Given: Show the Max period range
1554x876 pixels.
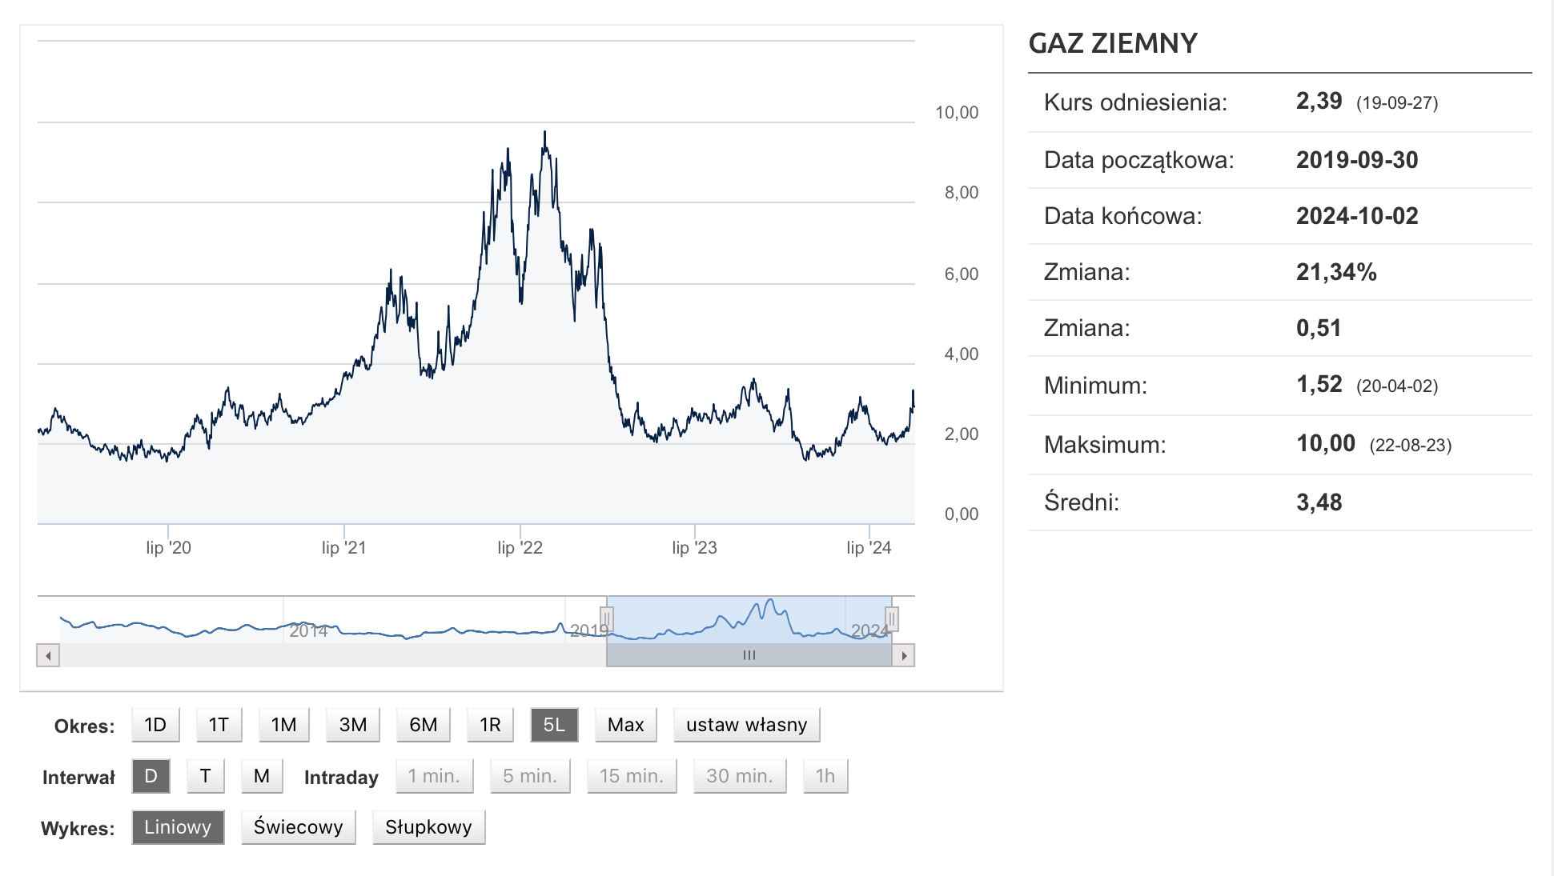Looking at the screenshot, I should coord(625,725).
